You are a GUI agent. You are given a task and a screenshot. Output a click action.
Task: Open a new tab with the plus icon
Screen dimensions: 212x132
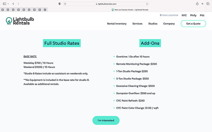click(x=202, y=4)
